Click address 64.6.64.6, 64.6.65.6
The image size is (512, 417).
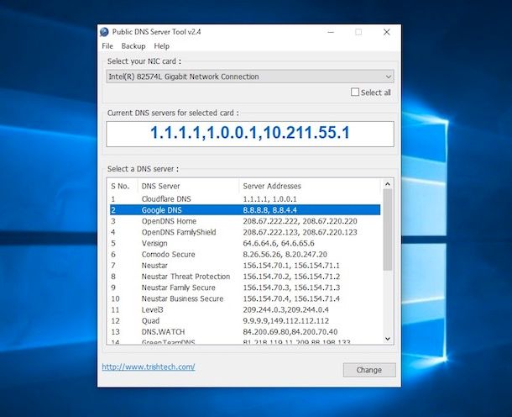click(279, 243)
